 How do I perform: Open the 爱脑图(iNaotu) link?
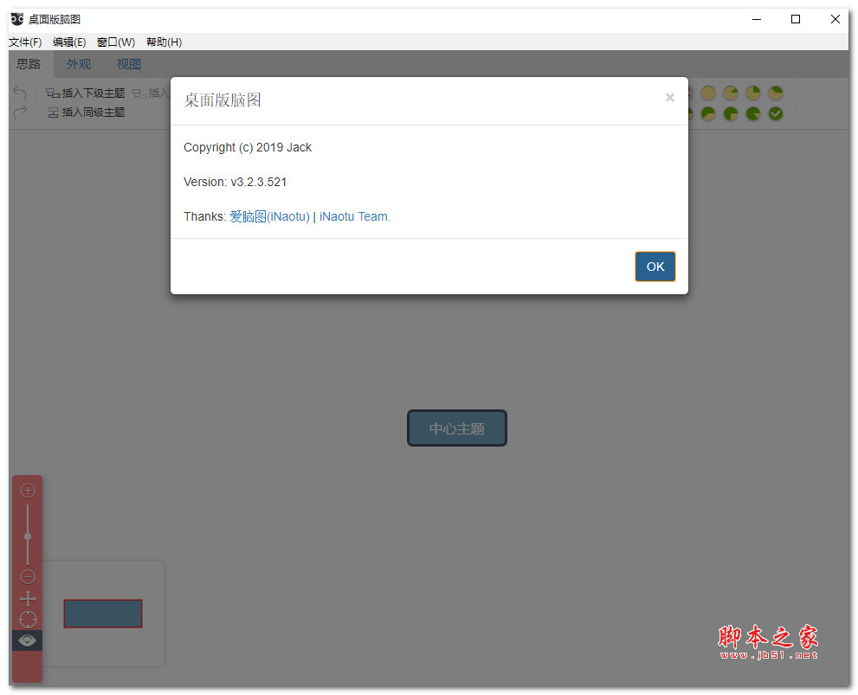click(x=270, y=216)
